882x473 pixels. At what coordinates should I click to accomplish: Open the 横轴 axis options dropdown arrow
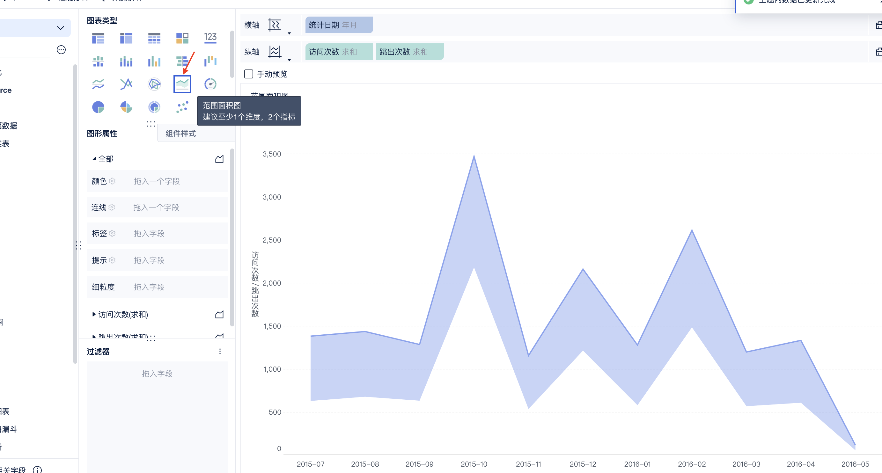[x=289, y=33]
